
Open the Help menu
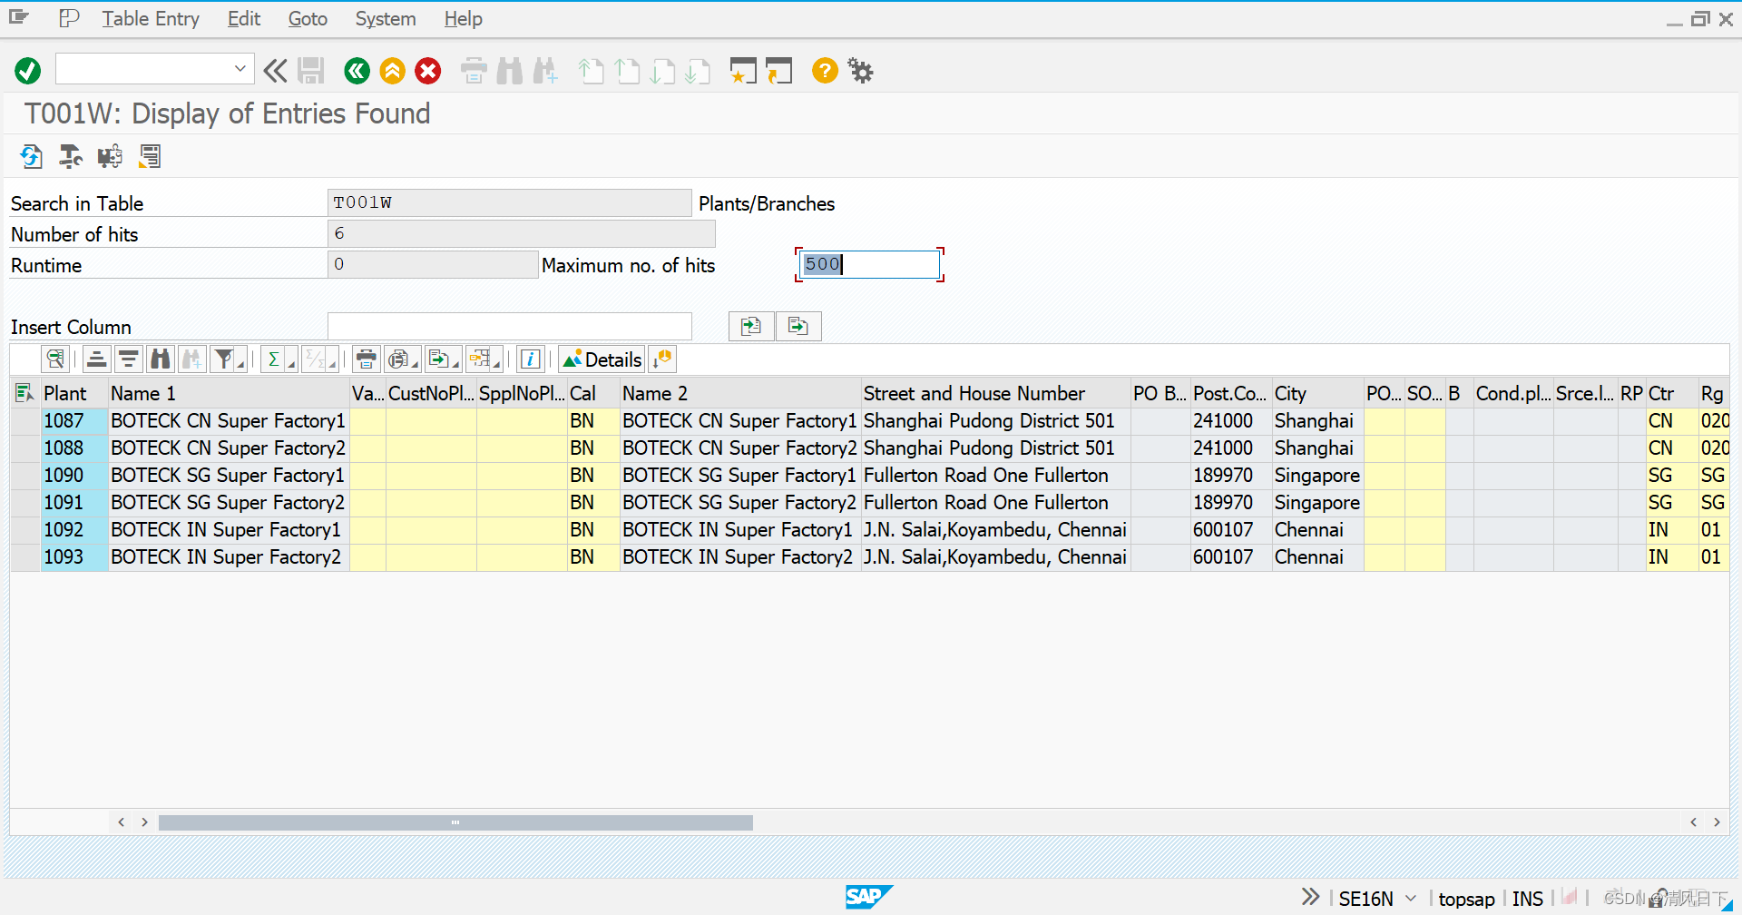(463, 19)
